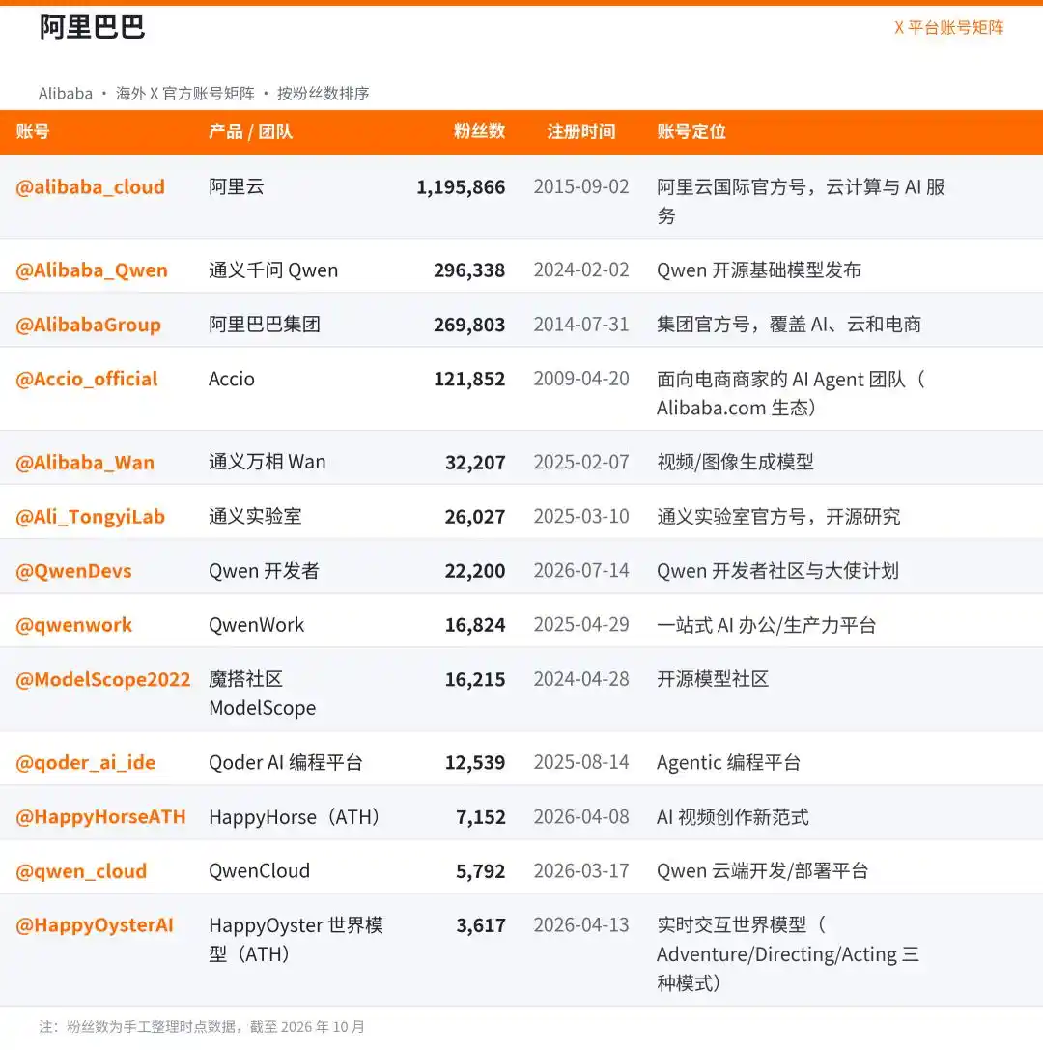Click the product cell Qoder AI 编程平台
1043x1050 pixels.
(x=286, y=762)
